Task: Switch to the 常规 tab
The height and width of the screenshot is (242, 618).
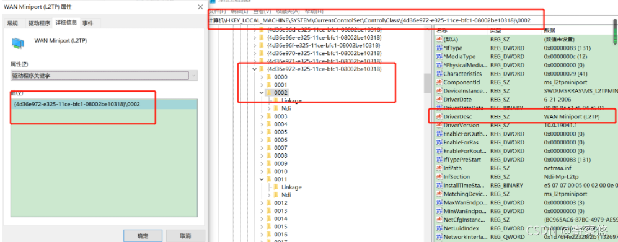Action: [x=12, y=24]
